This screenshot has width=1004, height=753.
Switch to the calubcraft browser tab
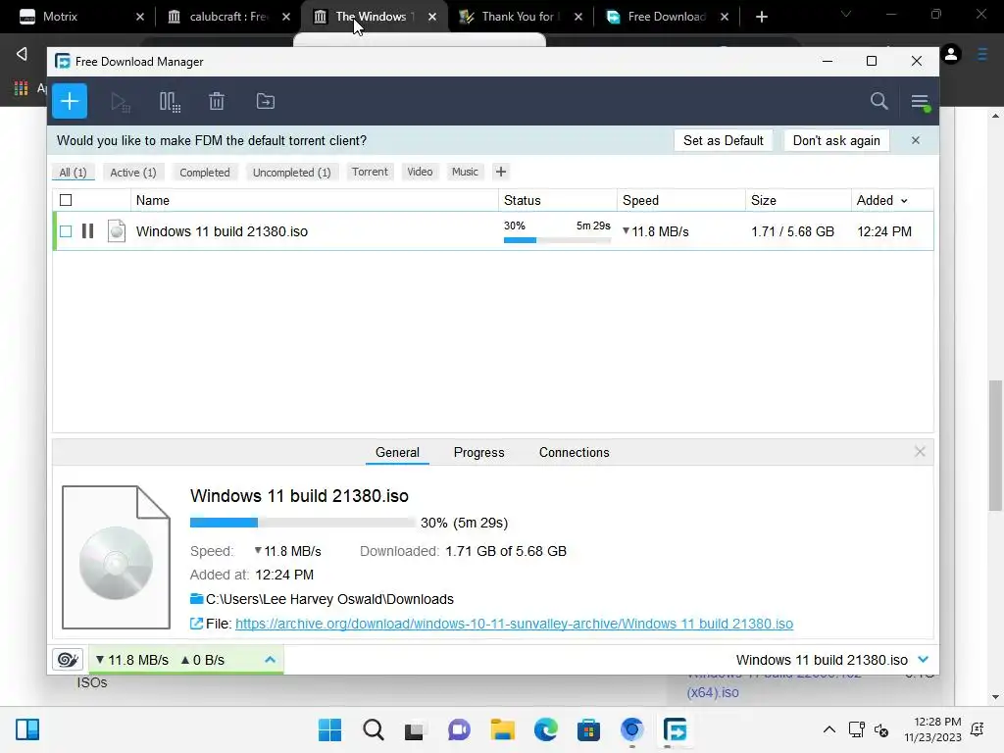pyautogui.click(x=228, y=17)
